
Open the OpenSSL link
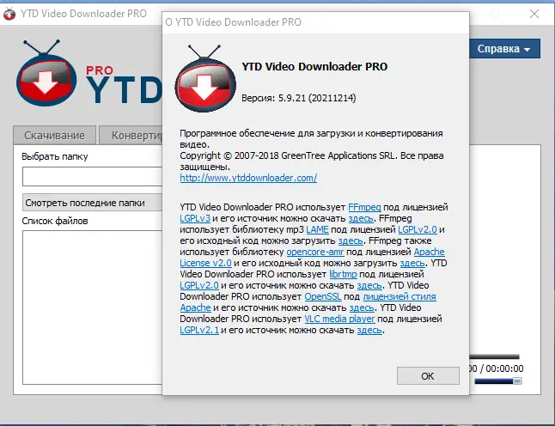pos(323,296)
